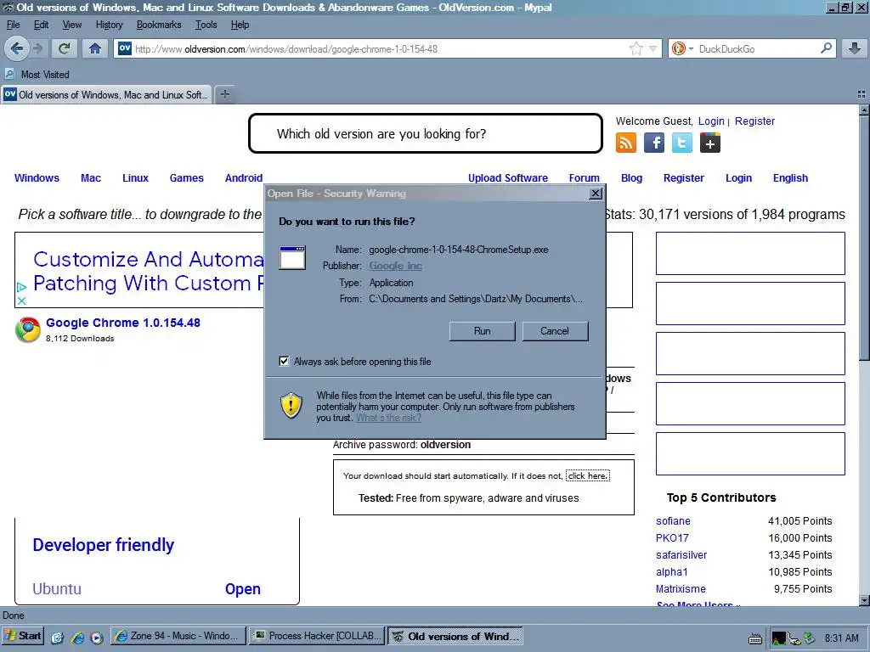
Task: Click Open in the Ubuntu ad
Action: (x=242, y=589)
